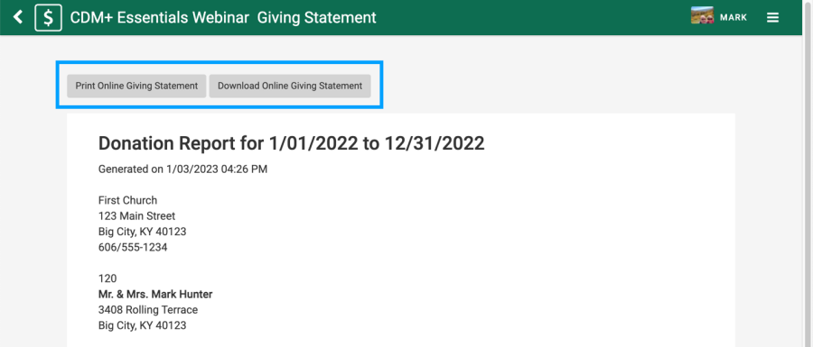813x347 pixels.
Task: Click the vertical scrollbar on the right edge
Action: (808, 173)
